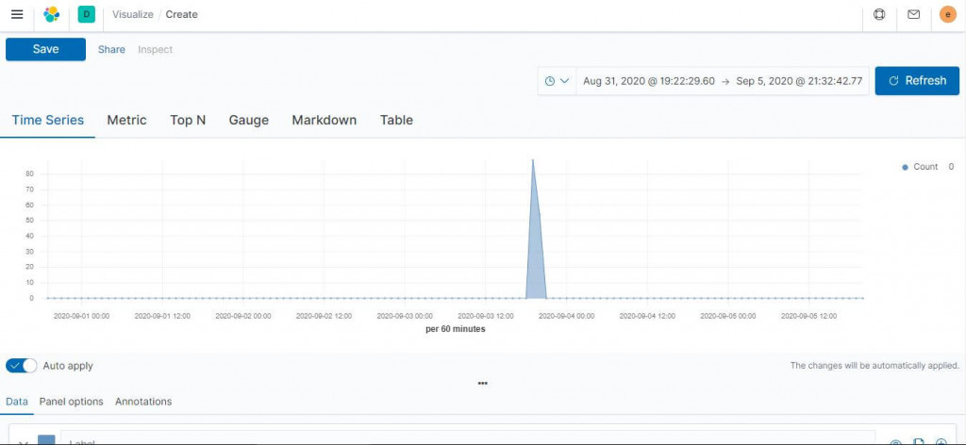Viewport: 966px width, 445px height.
Task: Open the quick time picker clock dropdown
Action: pos(557,81)
